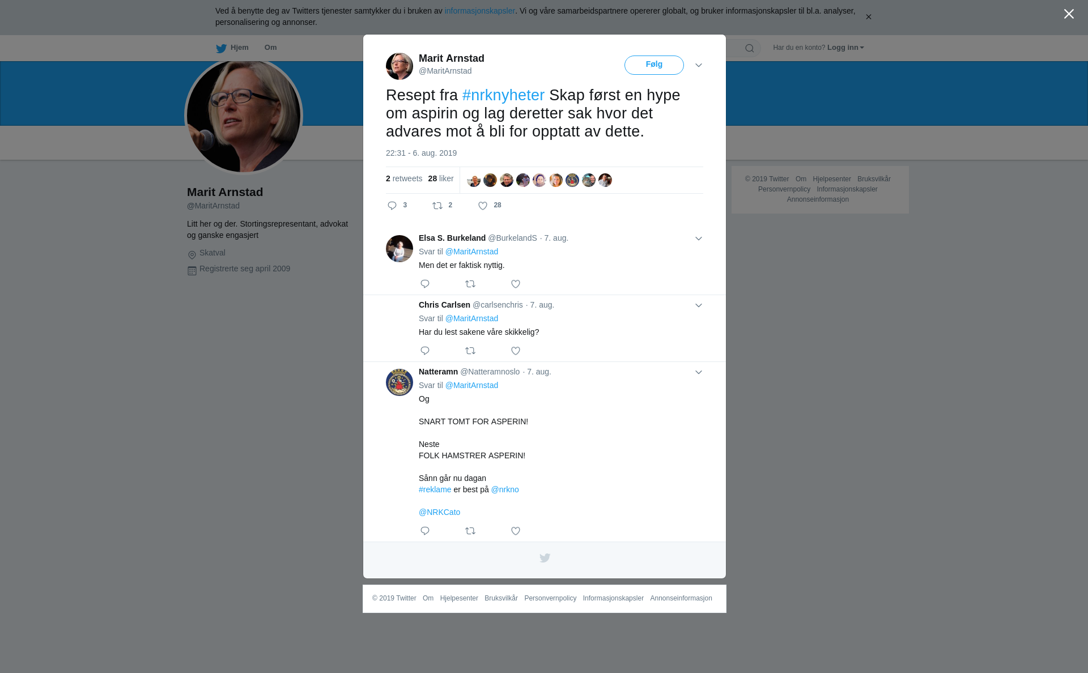Retweet Marit Arnstad's main tweet
This screenshot has height=673, width=1088.
[x=437, y=206]
